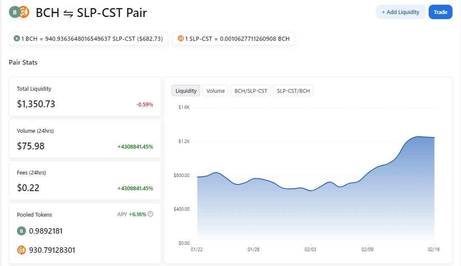Switch chart to Volume view
The height and width of the screenshot is (266, 461).
[x=215, y=91]
